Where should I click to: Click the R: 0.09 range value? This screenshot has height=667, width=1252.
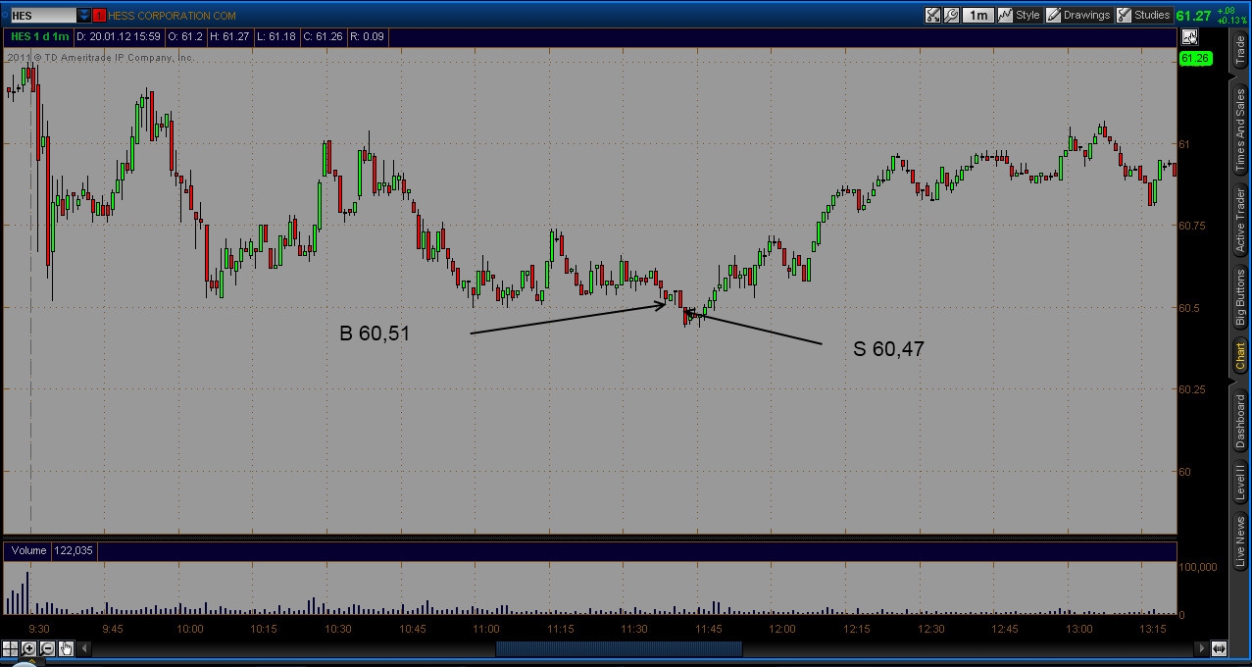tap(368, 36)
